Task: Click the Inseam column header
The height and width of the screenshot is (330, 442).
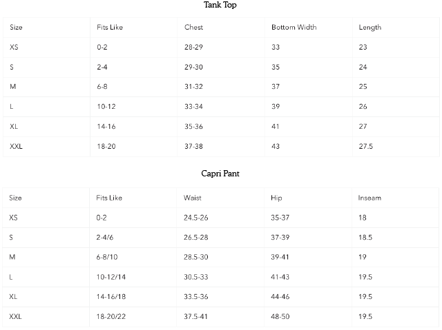Action: 369,198
